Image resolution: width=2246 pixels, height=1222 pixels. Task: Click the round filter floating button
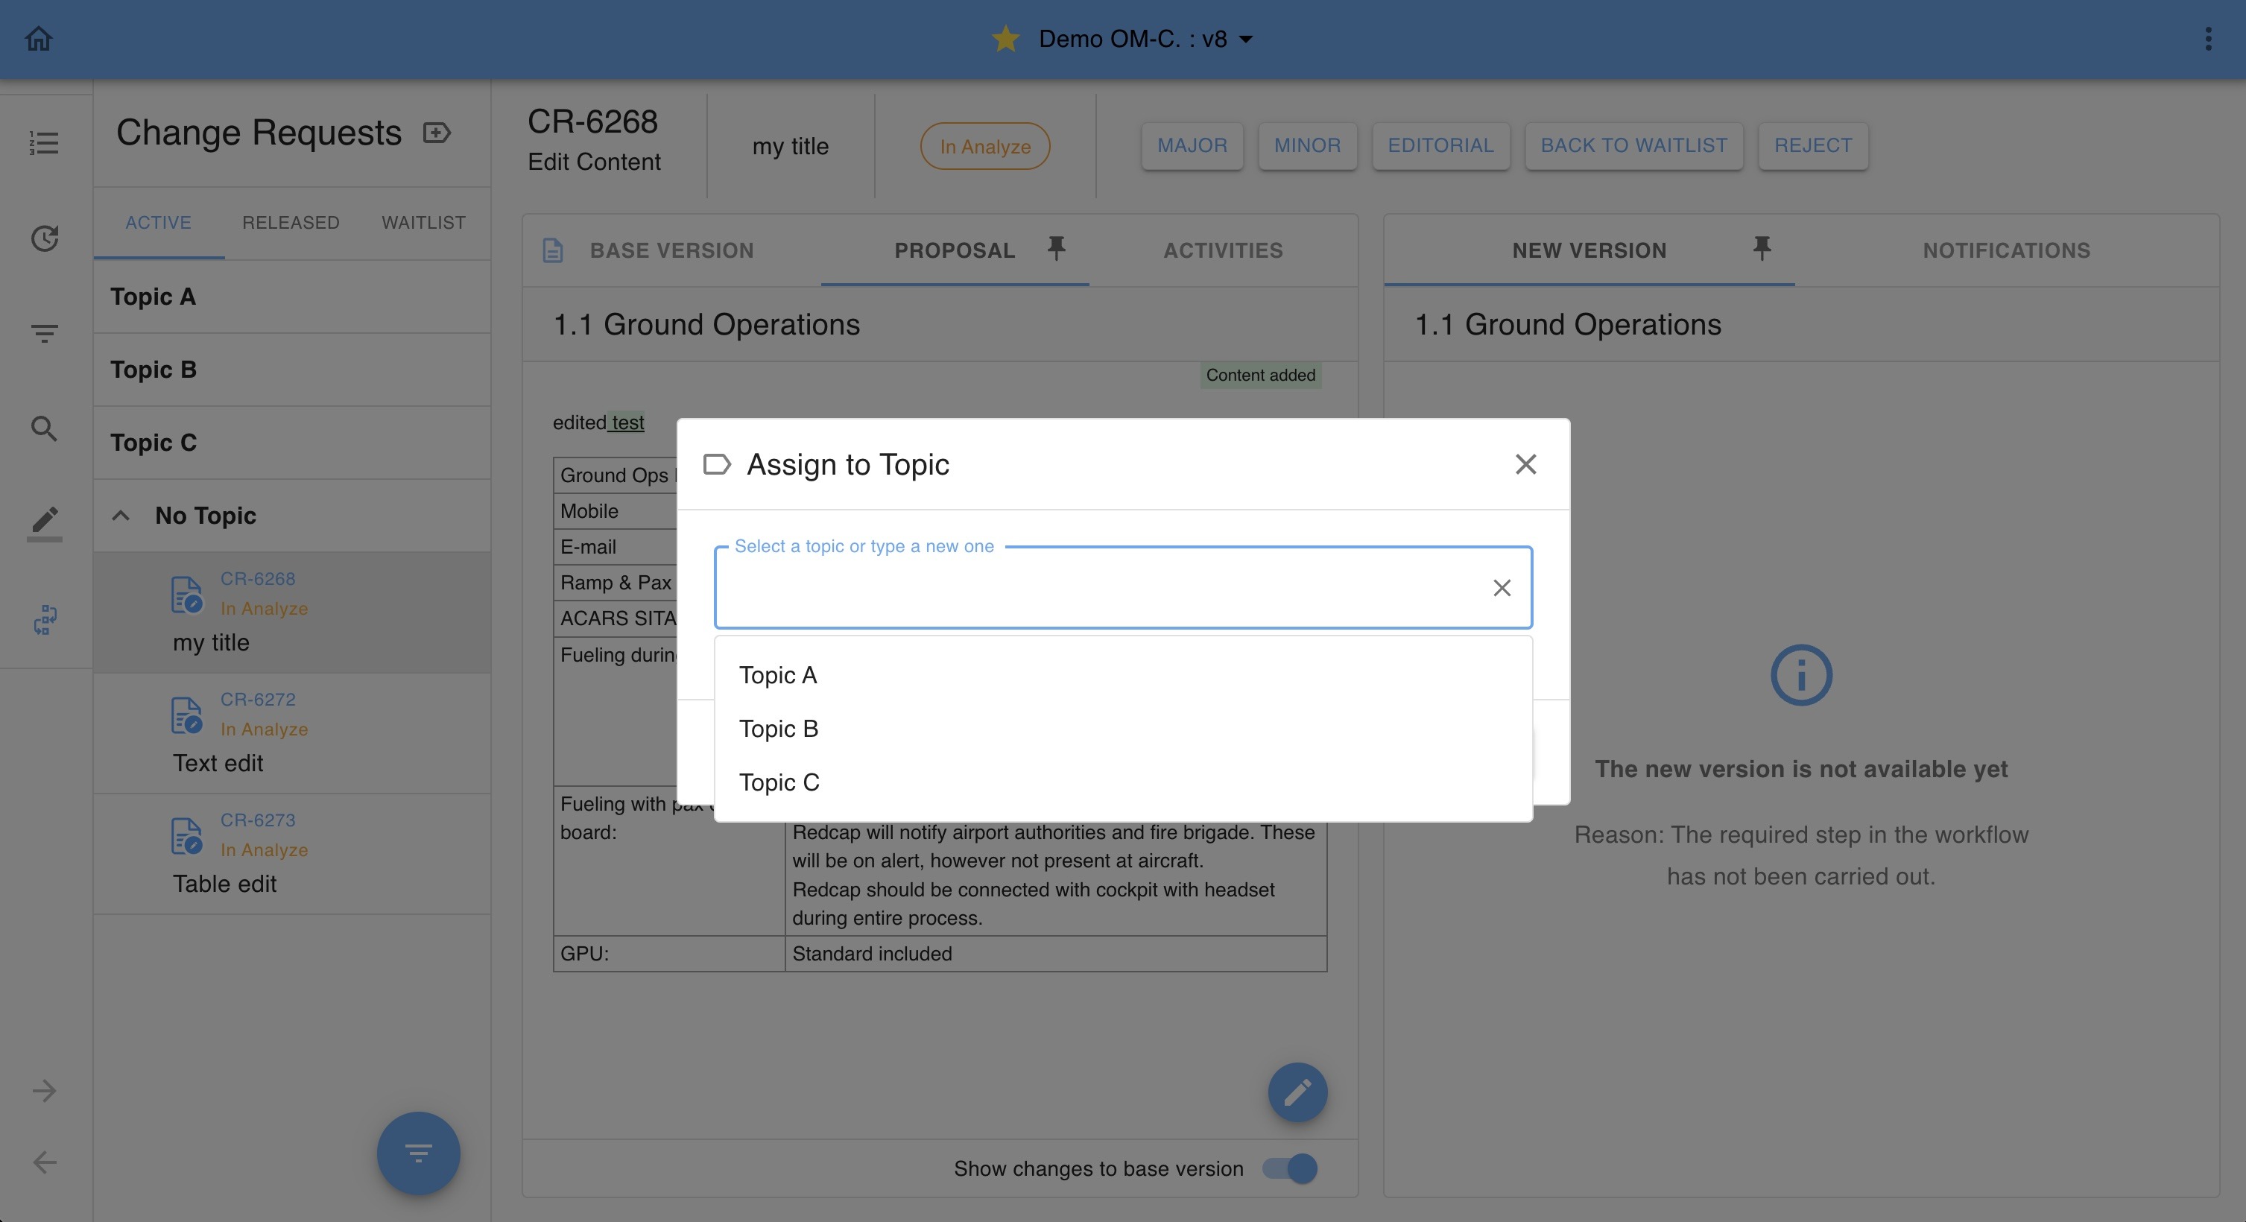[417, 1153]
